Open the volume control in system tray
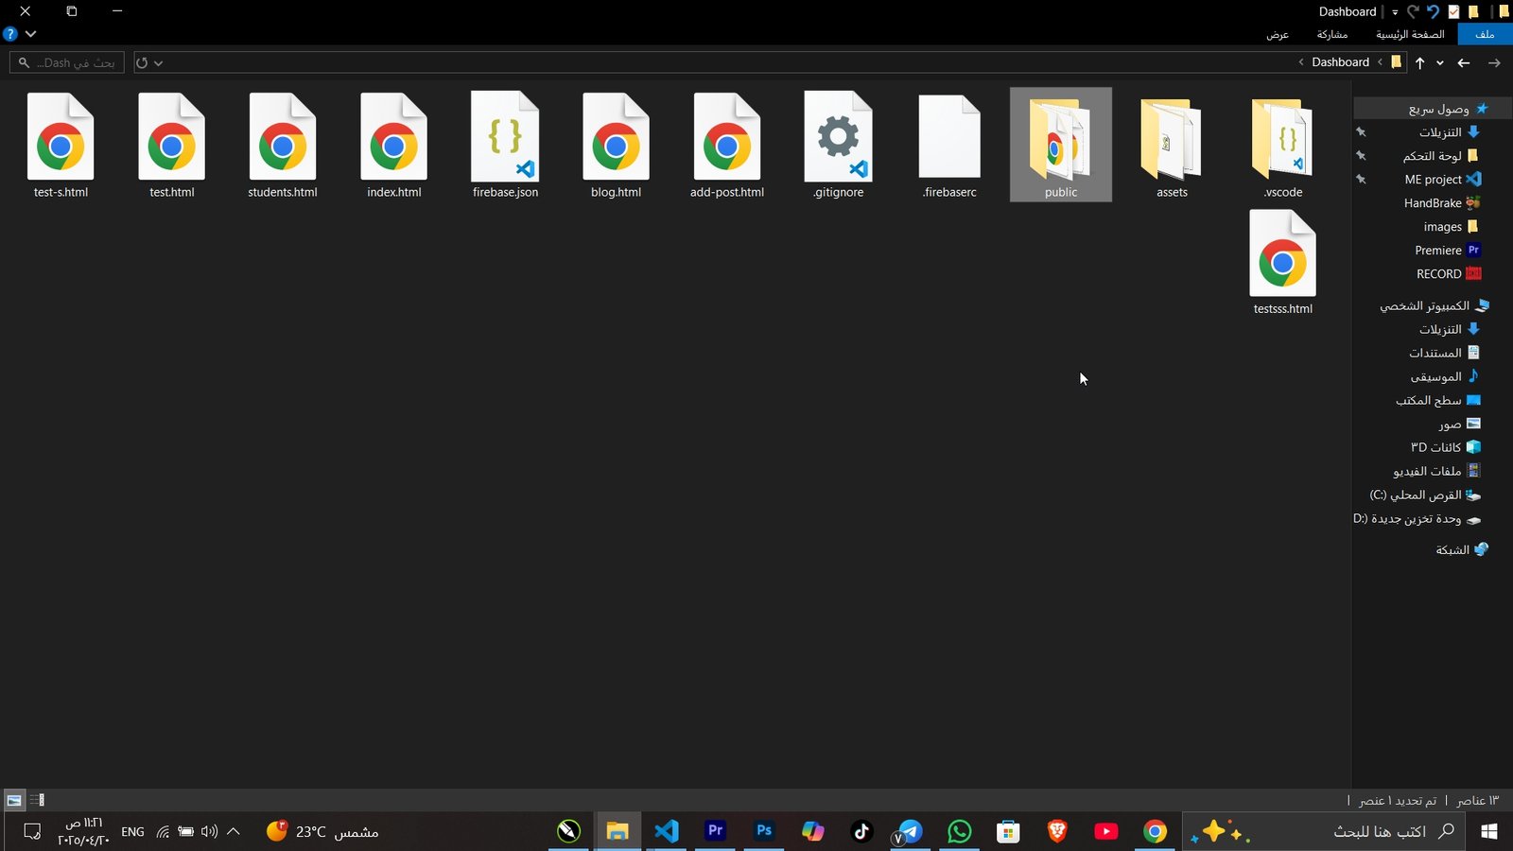Viewport: 1513px width, 851px height. pos(209,831)
